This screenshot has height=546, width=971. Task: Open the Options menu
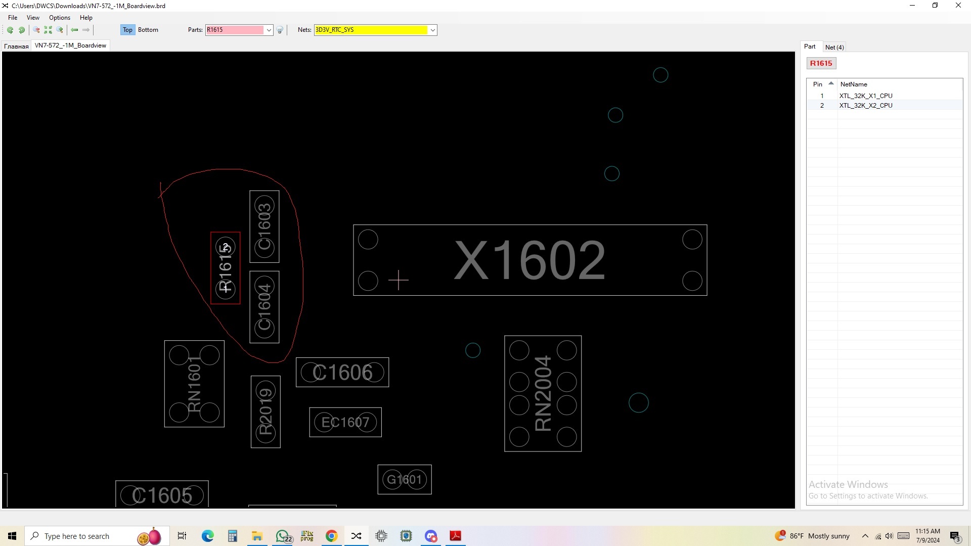(x=60, y=17)
